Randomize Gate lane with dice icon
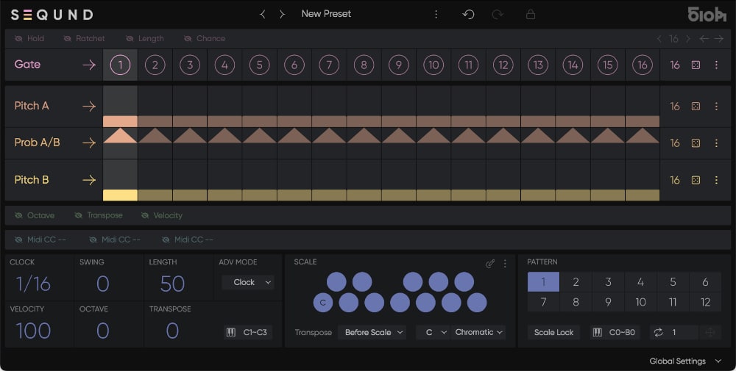Viewport: 736px width, 371px height. 696,65
